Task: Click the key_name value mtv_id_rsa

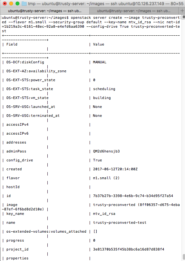Action: point(104,214)
